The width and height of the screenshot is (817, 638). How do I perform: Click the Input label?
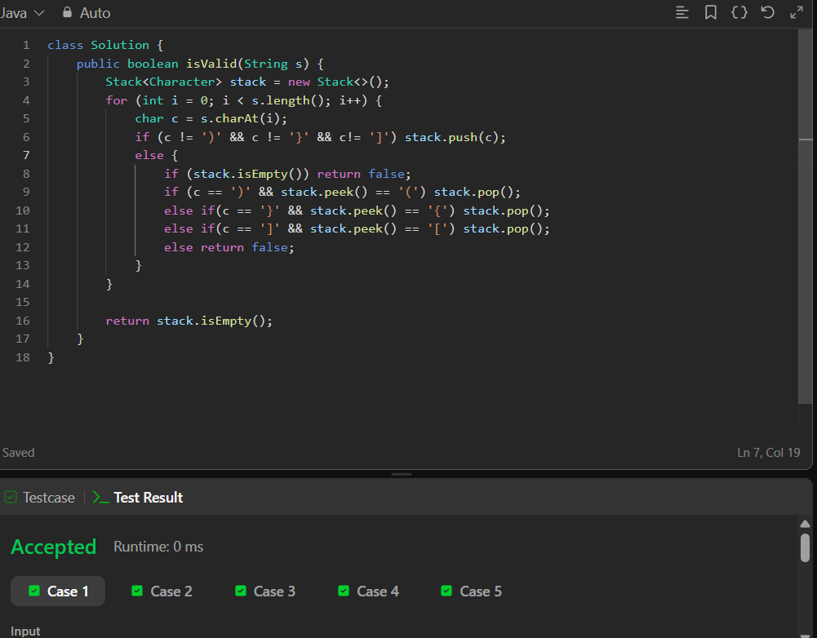25,631
